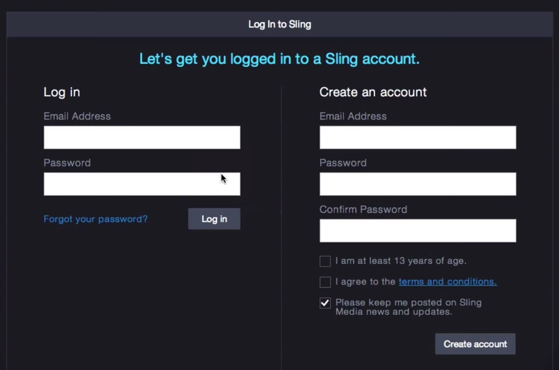559x370 pixels.
Task: Uncheck the Sling Media news and updates checkbox
Action: click(x=325, y=303)
